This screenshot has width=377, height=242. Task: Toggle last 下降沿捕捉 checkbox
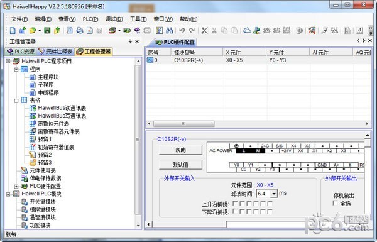pos(270,211)
